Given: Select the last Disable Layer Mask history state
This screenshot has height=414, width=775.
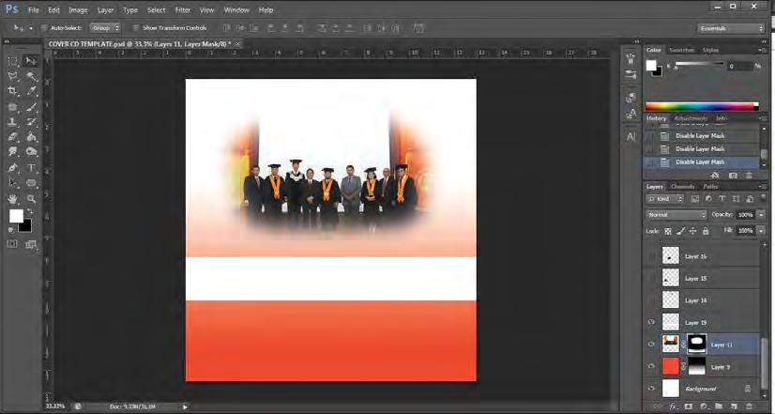Looking at the screenshot, I should point(699,161).
